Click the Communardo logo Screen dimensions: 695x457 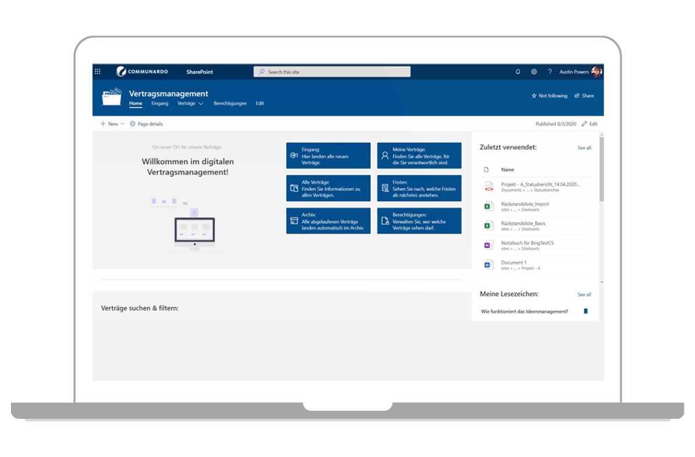[142, 72]
